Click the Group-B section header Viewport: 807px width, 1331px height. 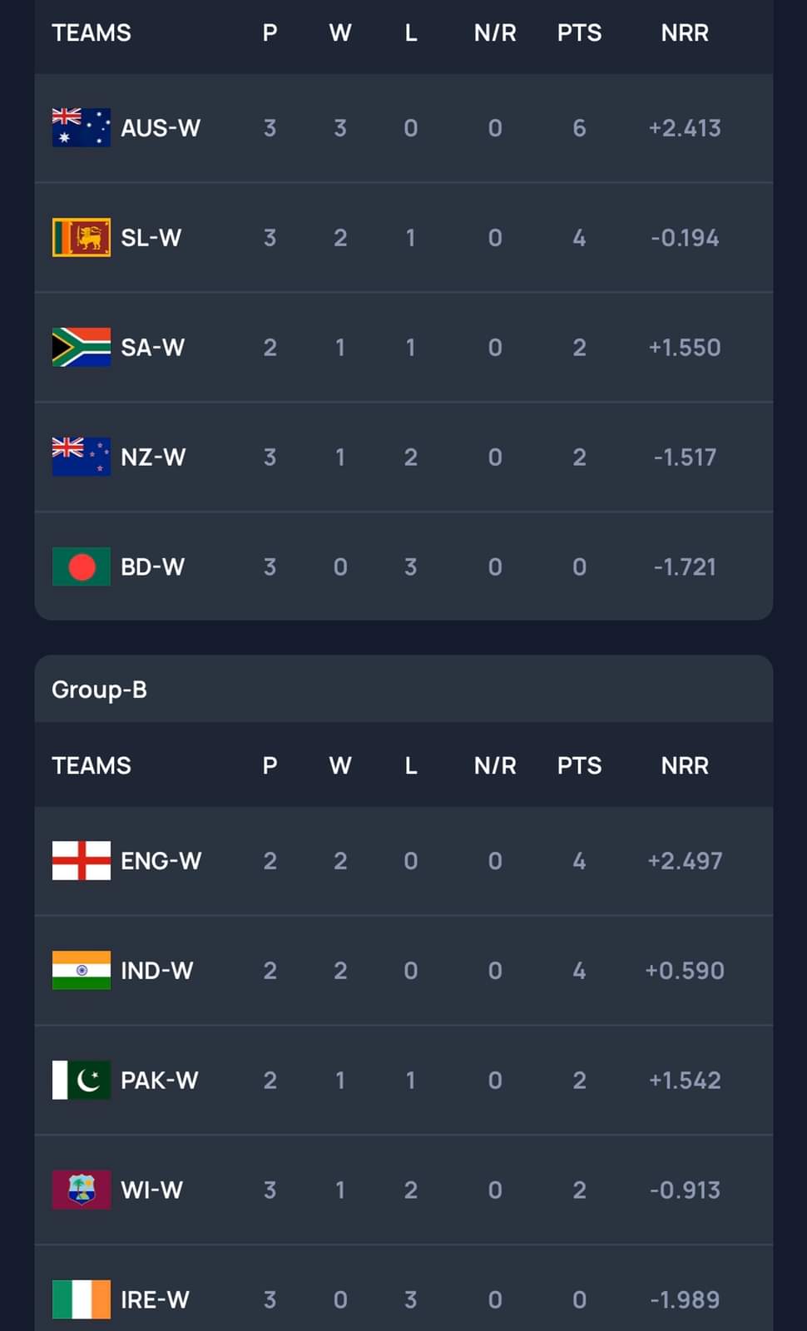tap(99, 690)
